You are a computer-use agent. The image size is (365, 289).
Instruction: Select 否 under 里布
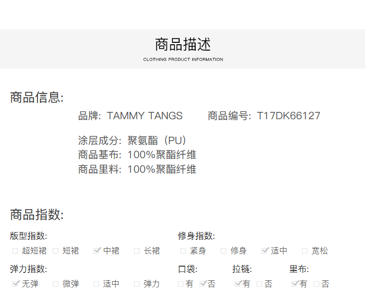tap(316, 284)
